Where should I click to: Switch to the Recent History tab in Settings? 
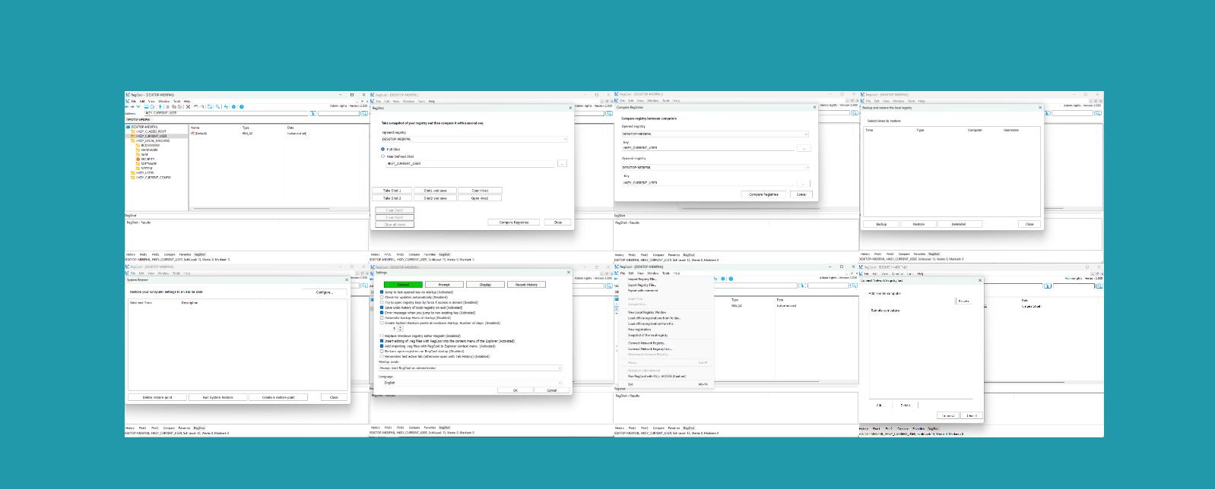526,285
